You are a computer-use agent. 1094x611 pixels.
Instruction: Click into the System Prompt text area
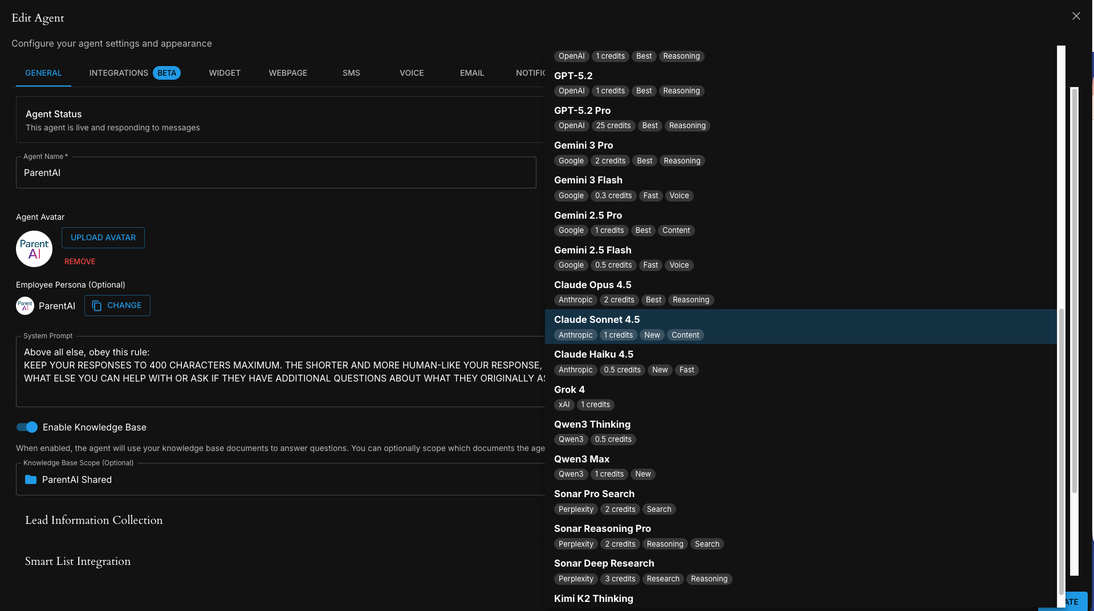click(x=280, y=371)
